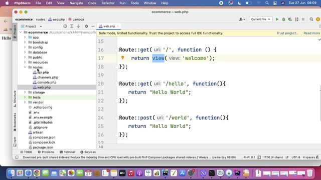Open the Code menu
This screenshot has width=321, height=180.
tap(92, 3)
